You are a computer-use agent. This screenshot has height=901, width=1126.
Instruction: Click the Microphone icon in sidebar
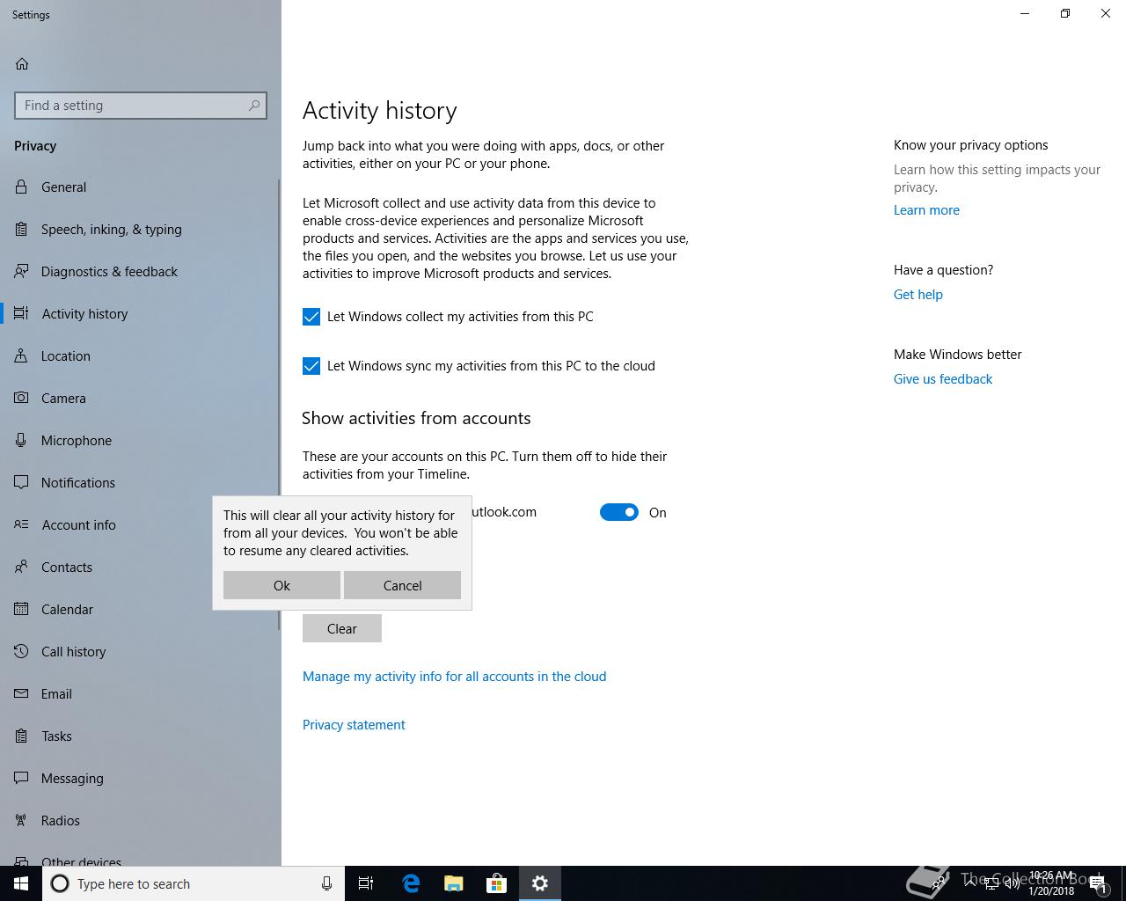[21, 440]
